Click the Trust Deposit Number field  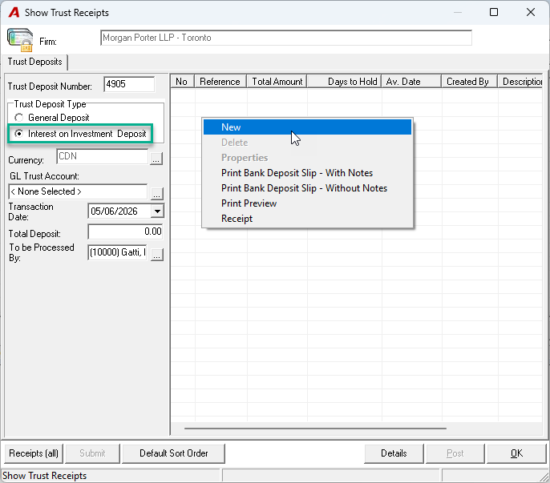click(129, 84)
